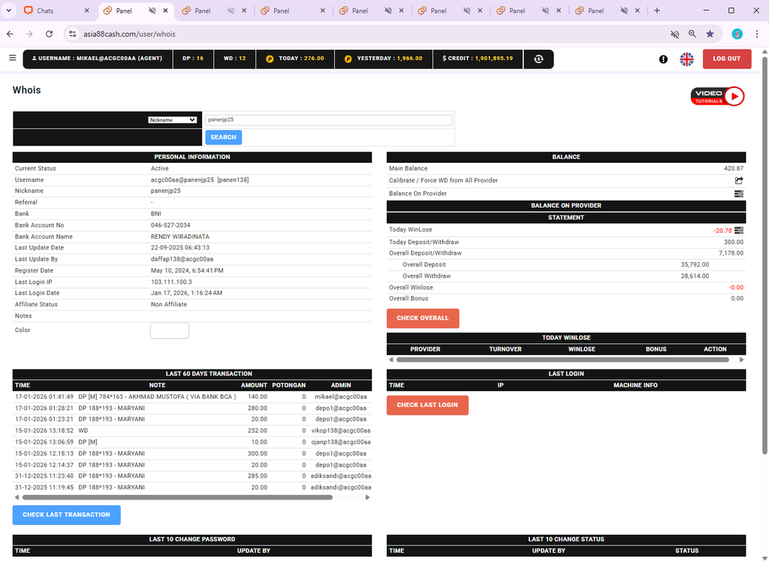769x561 pixels.
Task: Click the CHECK LAST TRANSACTION button
Action: coord(66,515)
